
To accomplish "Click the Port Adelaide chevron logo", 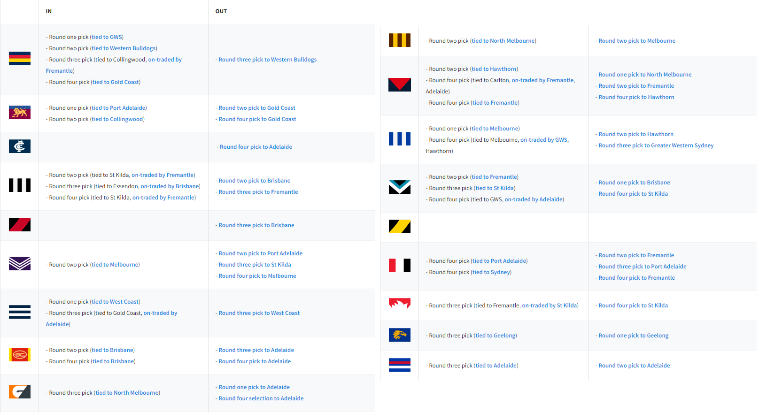I will (x=400, y=187).
